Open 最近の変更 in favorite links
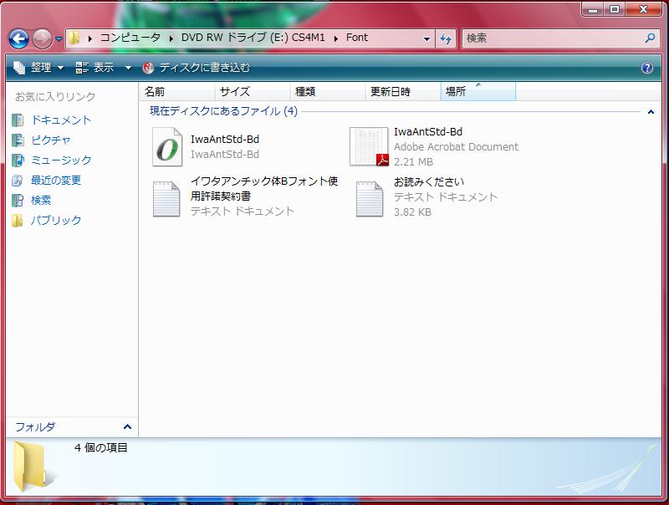This screenshot has width=669, height=505. [x=56, y=180]
